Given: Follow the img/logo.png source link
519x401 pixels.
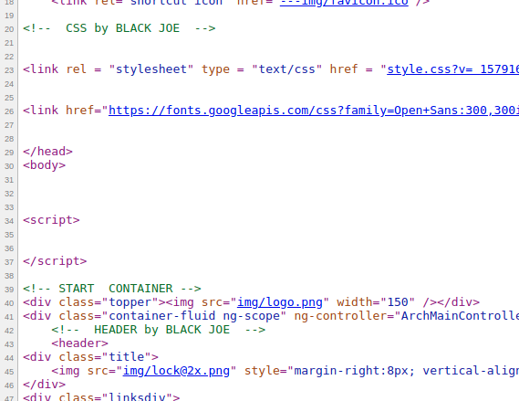Looking at the screenshot, I should point(280,302).
